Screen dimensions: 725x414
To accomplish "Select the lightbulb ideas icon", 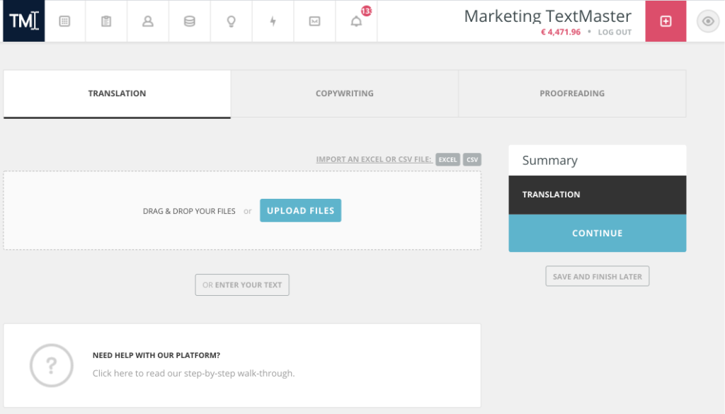I will [231, 21].
